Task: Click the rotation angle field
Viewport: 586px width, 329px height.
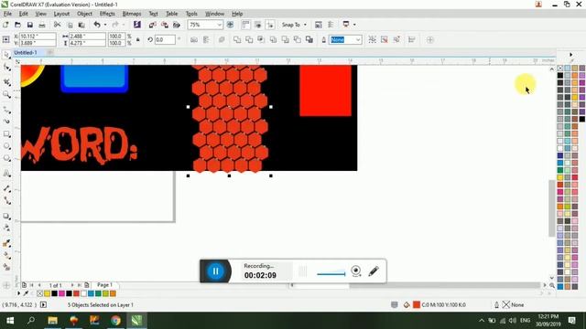Action: click(165, 39)
